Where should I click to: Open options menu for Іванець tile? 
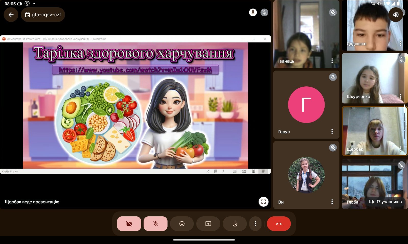pos(332,61)
